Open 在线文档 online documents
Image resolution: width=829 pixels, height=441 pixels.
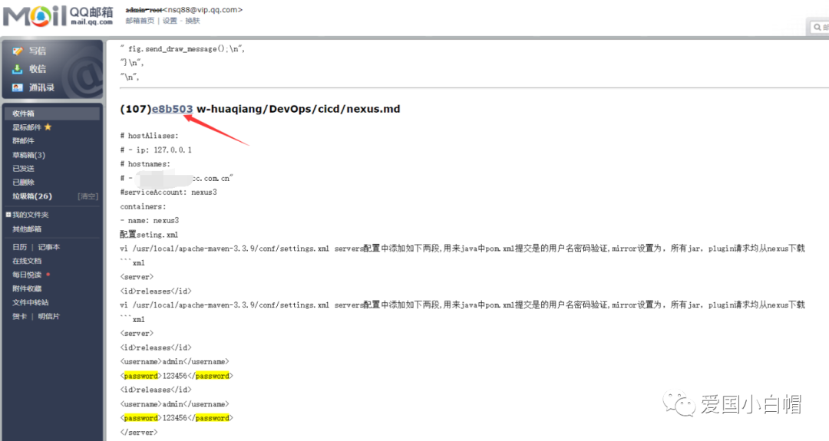26,261
